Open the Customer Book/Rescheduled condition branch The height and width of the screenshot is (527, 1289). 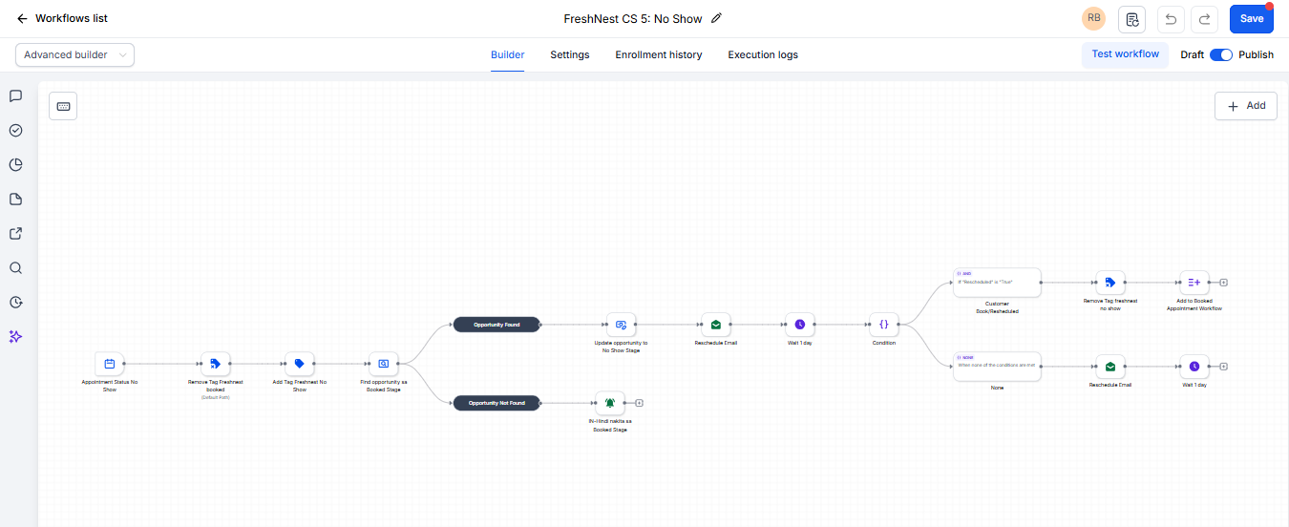pos(997,283)
